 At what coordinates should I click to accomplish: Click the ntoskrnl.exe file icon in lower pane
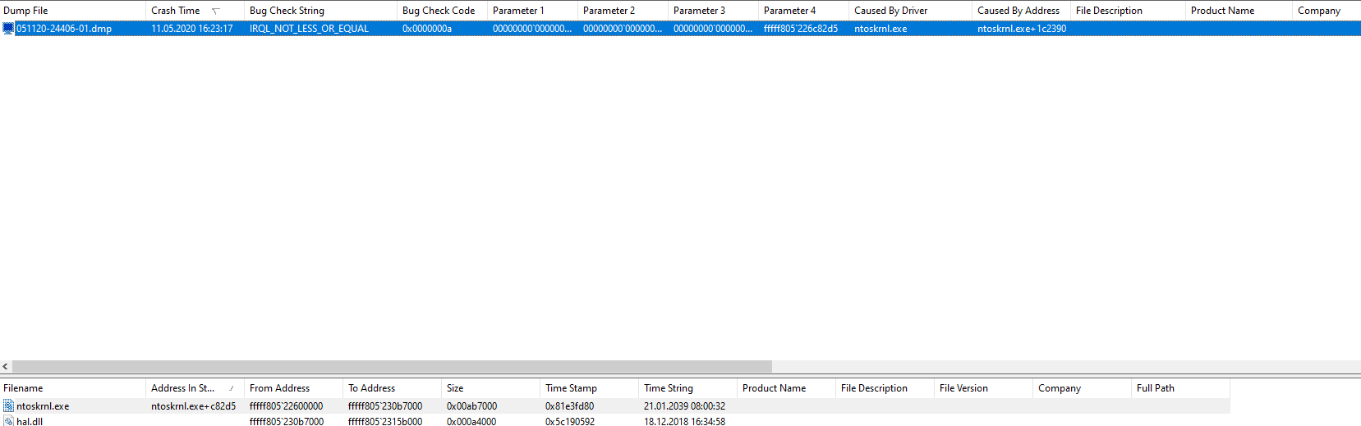tap(9, 406)
